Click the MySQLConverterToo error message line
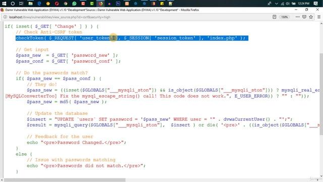The height and width of the screenshot is (182, 323). point(157,96)
